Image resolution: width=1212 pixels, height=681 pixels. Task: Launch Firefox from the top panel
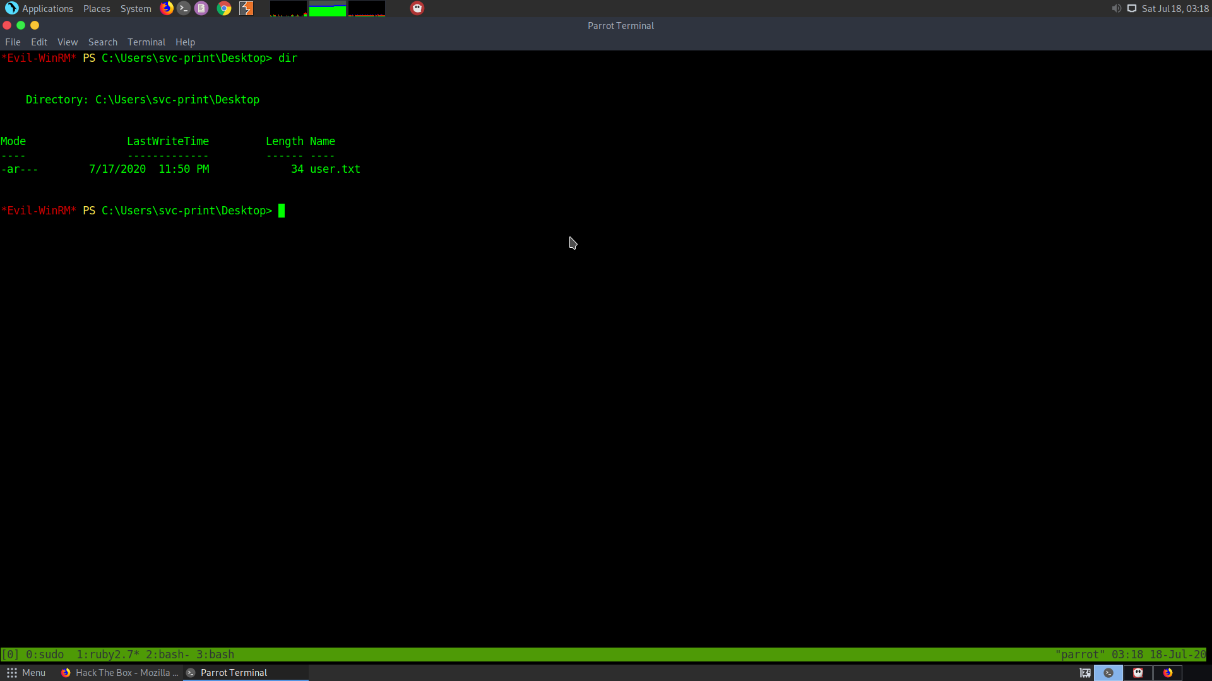point(167,8)
